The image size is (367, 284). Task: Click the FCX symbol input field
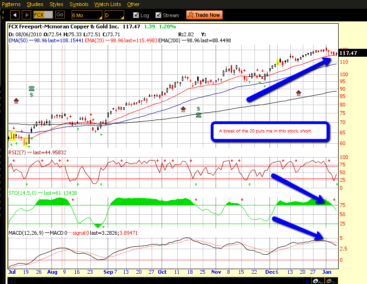(x=43, y=15)
